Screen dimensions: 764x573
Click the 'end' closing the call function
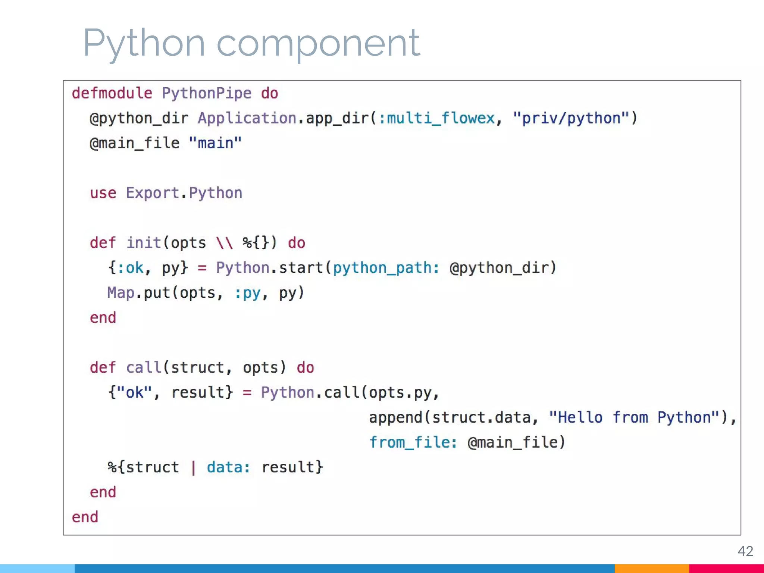click(x=103, y=492)
